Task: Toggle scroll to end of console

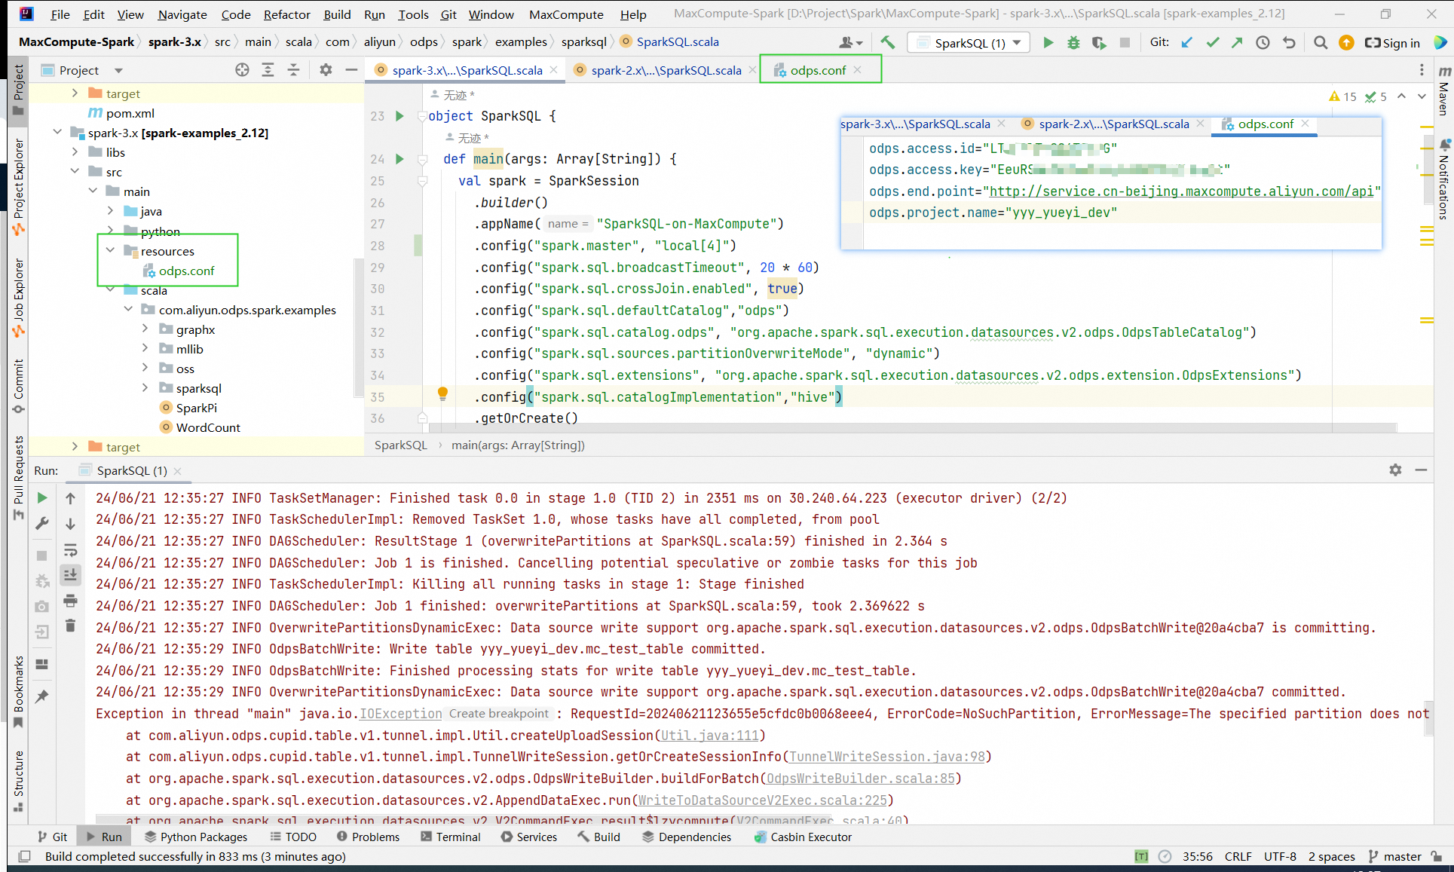Action: 70,575
